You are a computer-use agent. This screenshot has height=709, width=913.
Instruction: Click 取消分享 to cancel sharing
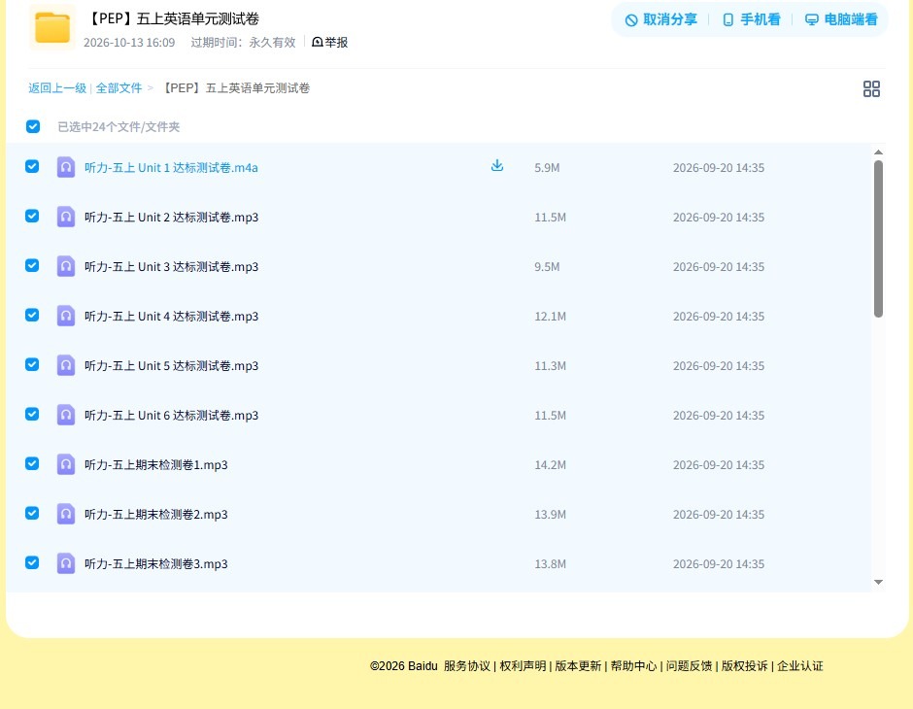tap(660, 19)
